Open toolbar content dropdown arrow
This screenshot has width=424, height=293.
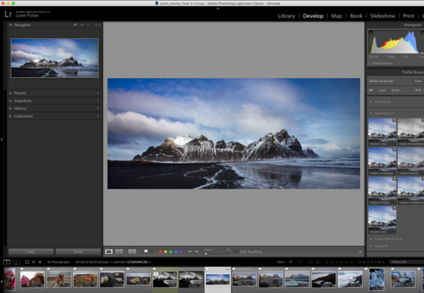click(360, 252)
